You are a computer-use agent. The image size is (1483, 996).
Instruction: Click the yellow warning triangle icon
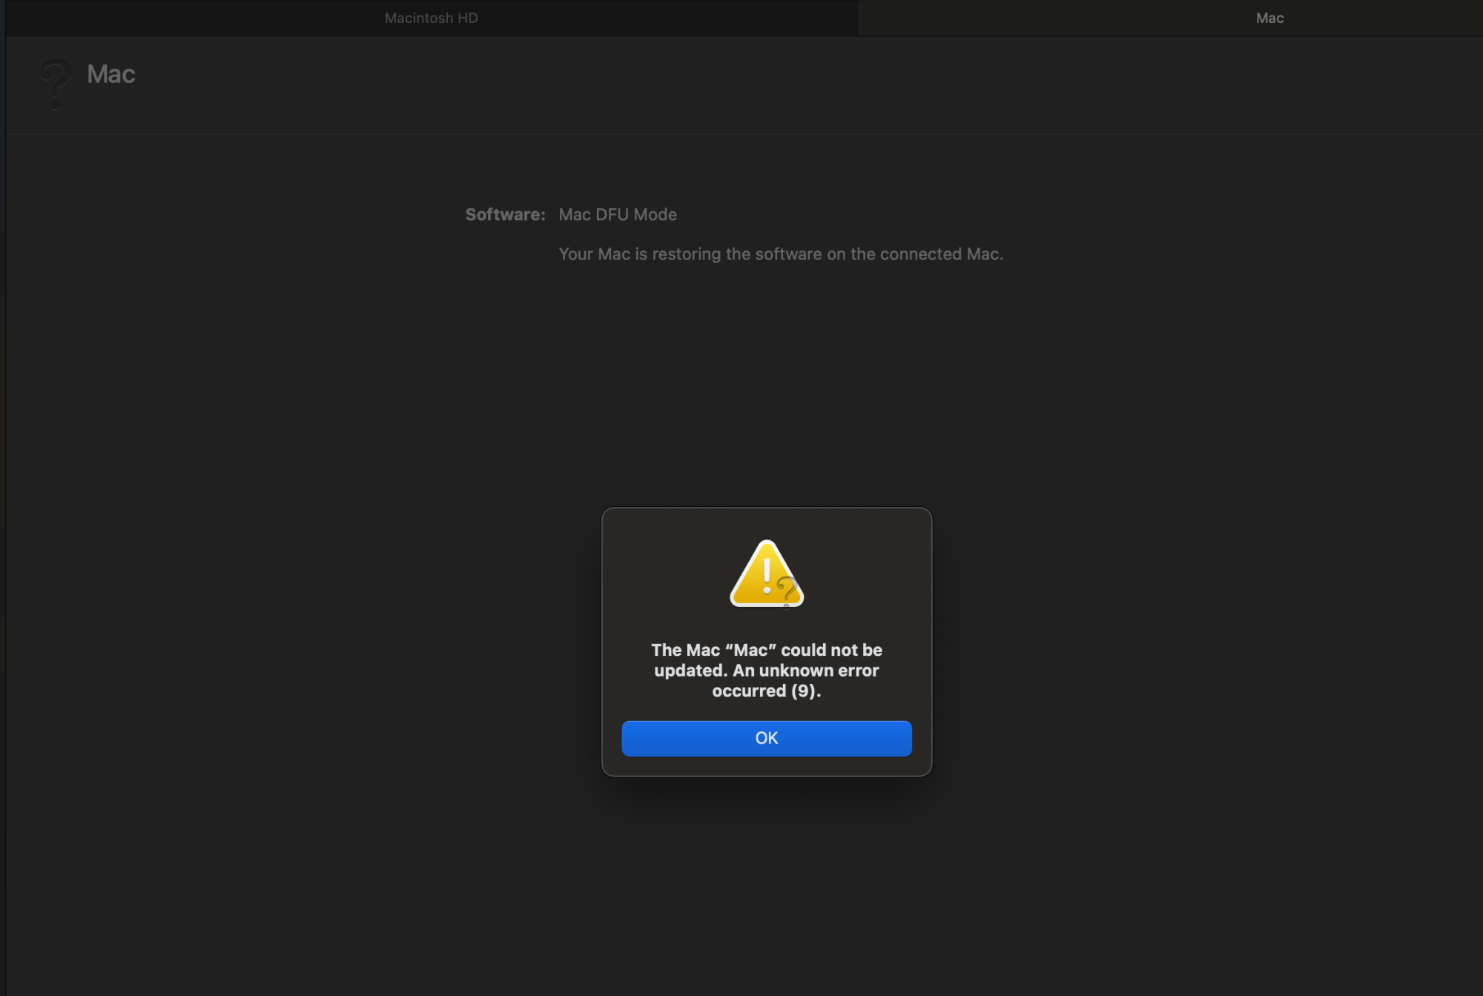767,574
